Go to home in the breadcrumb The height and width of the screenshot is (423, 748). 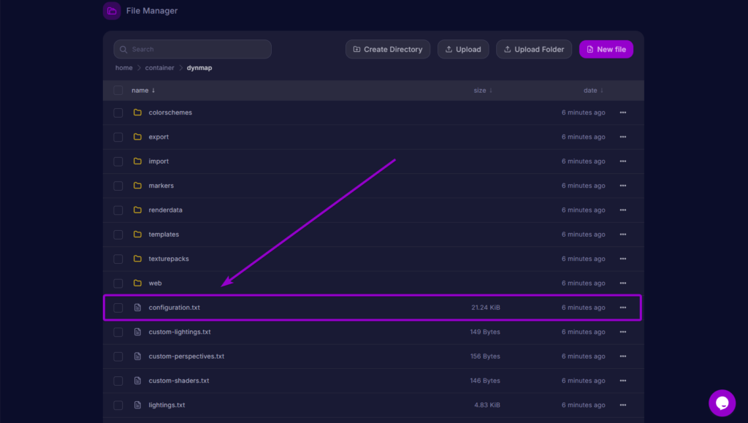124,68
